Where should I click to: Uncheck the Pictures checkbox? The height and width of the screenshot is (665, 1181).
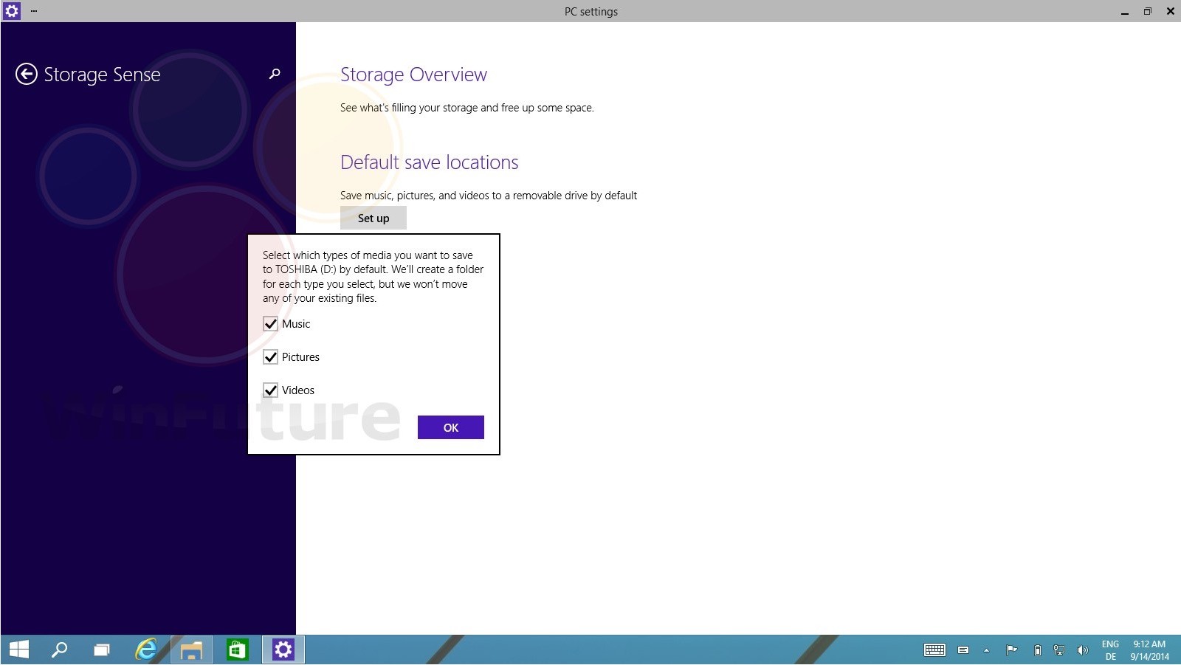(271, 357)
